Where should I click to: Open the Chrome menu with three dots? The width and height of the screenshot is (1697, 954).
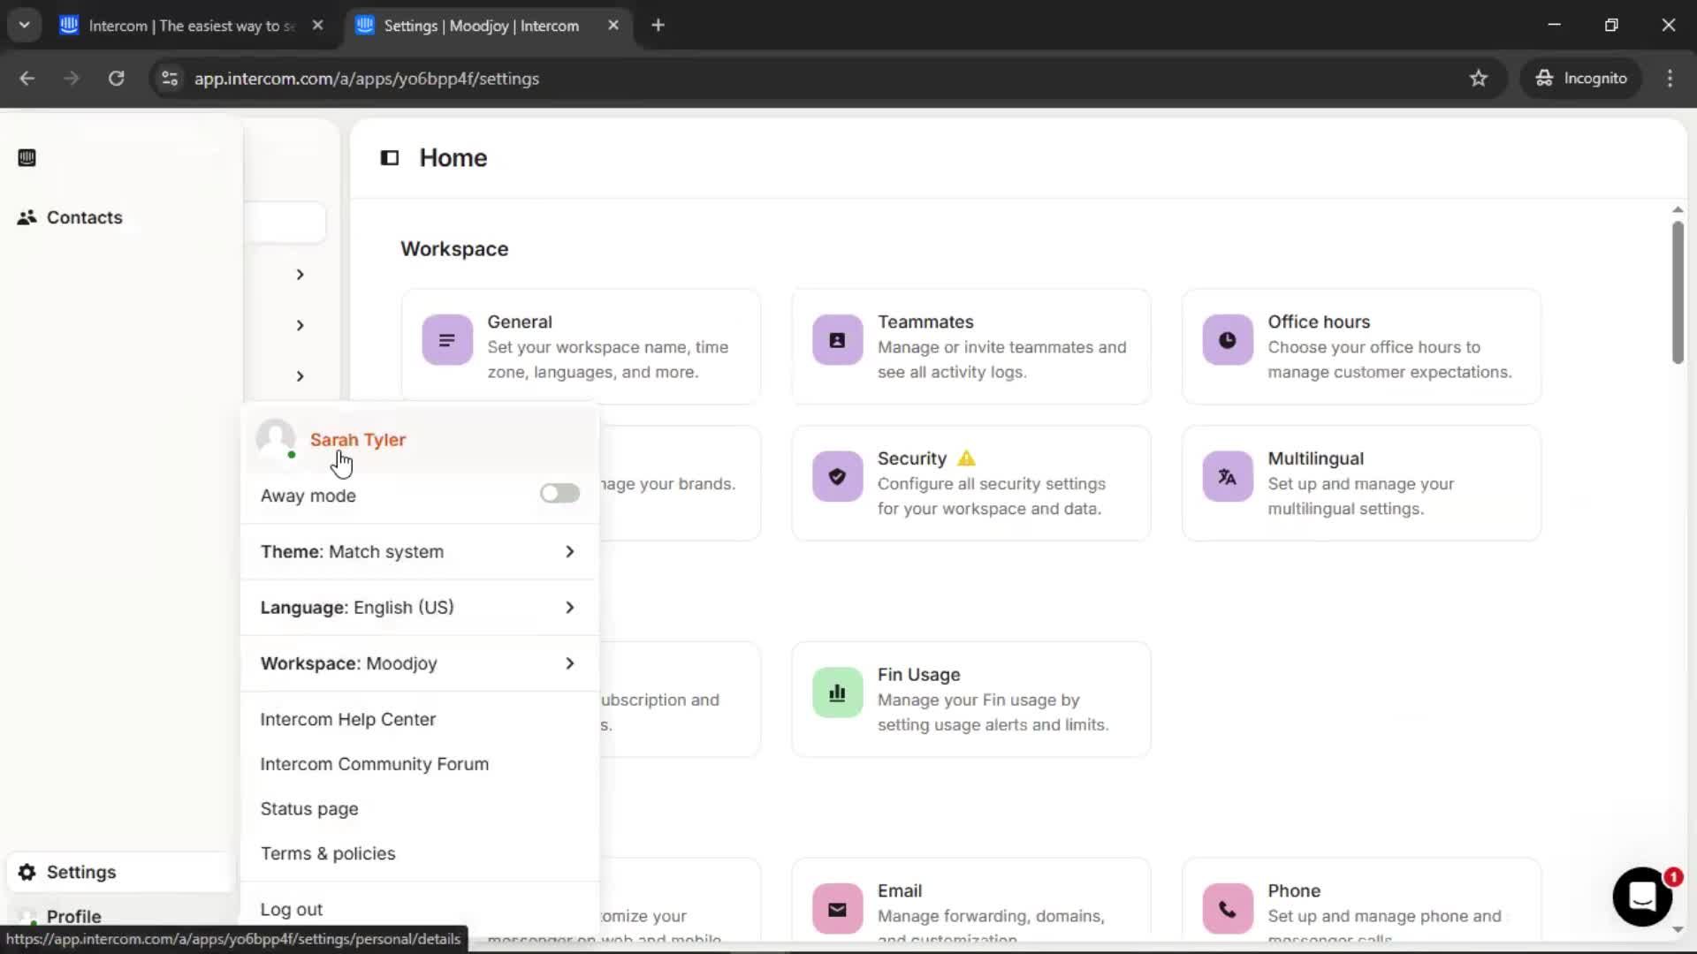1670,79
